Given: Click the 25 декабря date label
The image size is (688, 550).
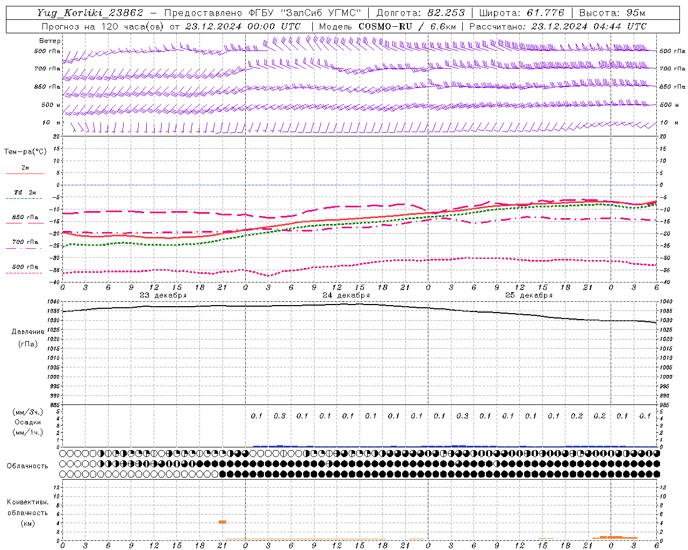Looking at the screenshot, I should tap(529, 295).
